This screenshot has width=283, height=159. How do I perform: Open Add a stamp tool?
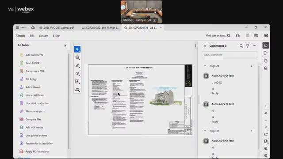coord(33,87)
